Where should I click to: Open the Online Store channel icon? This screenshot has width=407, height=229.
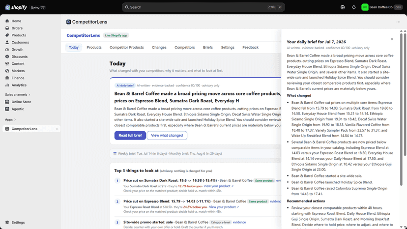(7, 102)
